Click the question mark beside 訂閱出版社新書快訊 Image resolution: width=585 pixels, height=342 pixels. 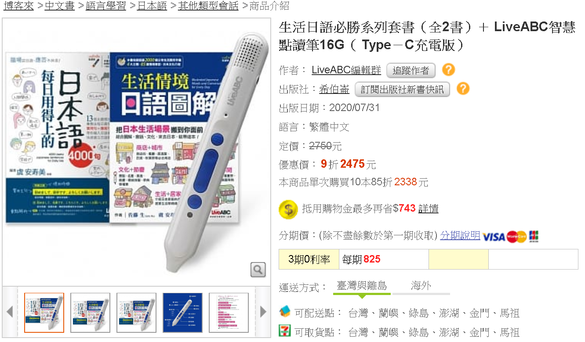[x=463, y=89]
